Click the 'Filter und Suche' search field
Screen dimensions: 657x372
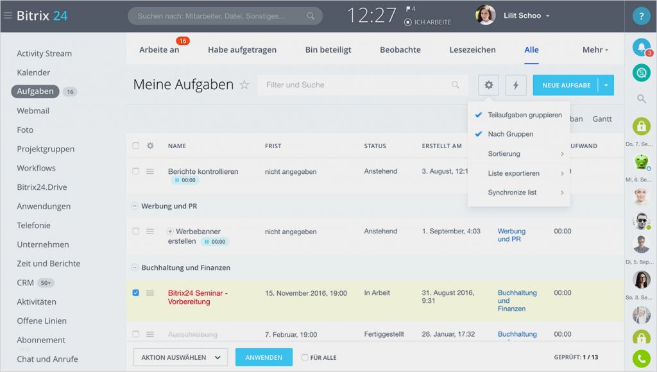[359, 85]
